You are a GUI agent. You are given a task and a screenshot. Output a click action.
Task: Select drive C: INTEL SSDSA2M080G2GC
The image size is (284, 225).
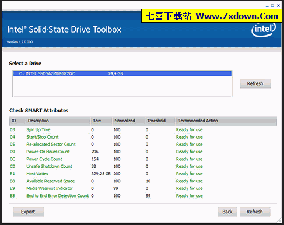pyautogui.click(x=122, y=73)
